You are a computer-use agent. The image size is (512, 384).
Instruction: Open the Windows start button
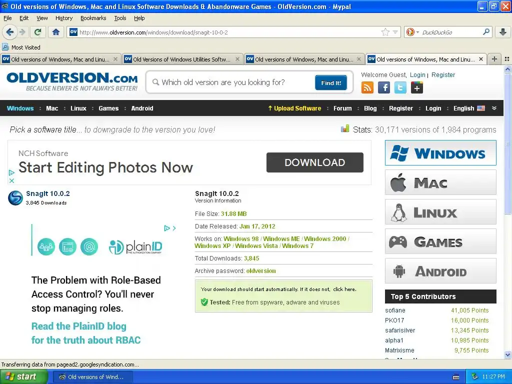pyautogui.click(x=24, y=376)
